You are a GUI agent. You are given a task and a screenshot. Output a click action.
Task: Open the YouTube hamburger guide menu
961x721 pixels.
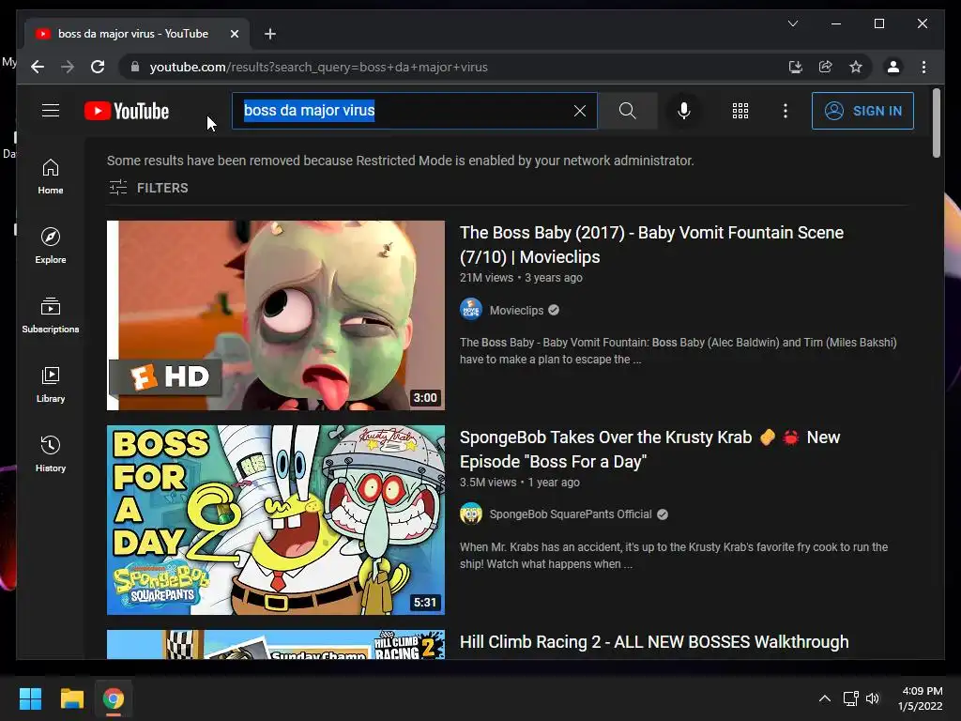(51, 111)
